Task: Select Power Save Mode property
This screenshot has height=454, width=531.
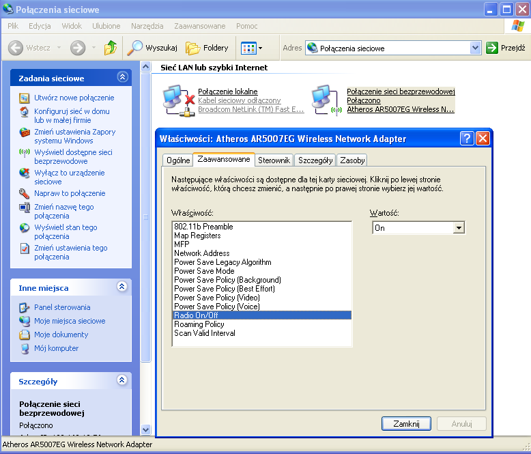Action: (262, 271)
